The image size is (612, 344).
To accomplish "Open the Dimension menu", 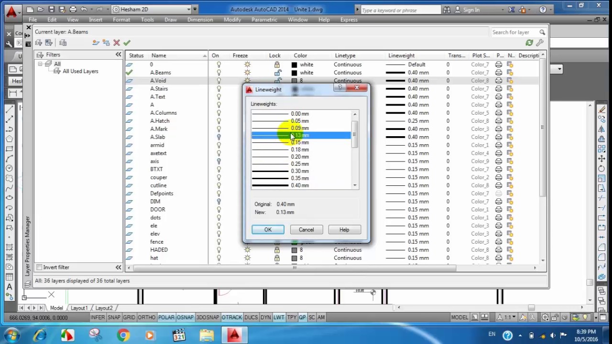I will [x=200, y=20].
